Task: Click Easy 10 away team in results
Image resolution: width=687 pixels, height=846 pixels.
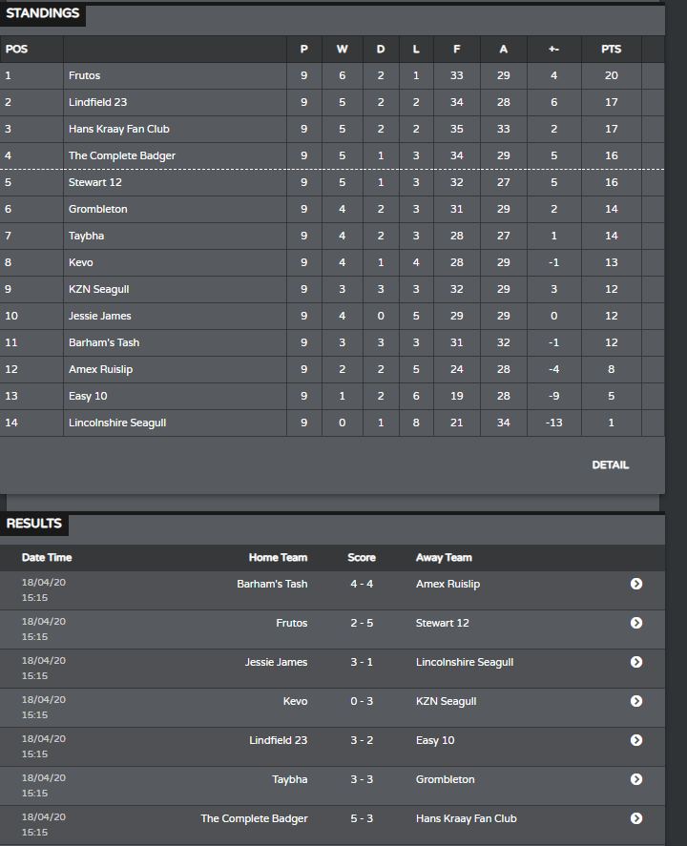Action: point(435,740)
